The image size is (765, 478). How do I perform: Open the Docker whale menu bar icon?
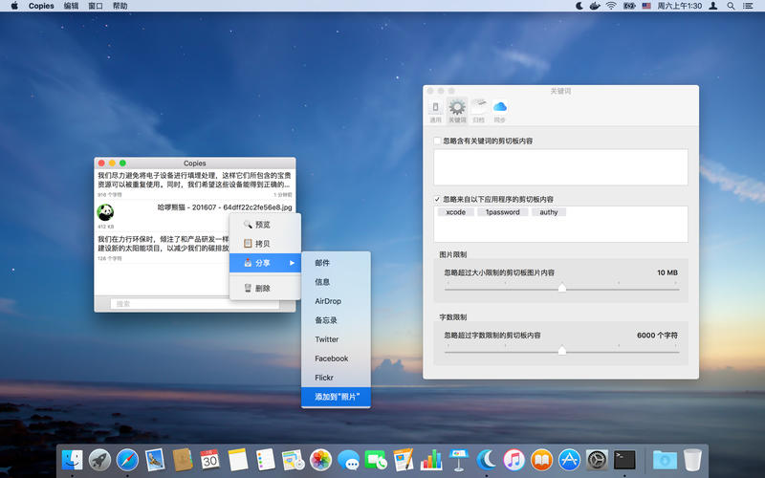pyautogui.click(x=595, y=6)
